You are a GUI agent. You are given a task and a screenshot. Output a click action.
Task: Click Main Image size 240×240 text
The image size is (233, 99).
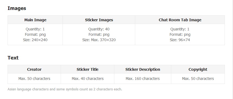pos(35,40)
